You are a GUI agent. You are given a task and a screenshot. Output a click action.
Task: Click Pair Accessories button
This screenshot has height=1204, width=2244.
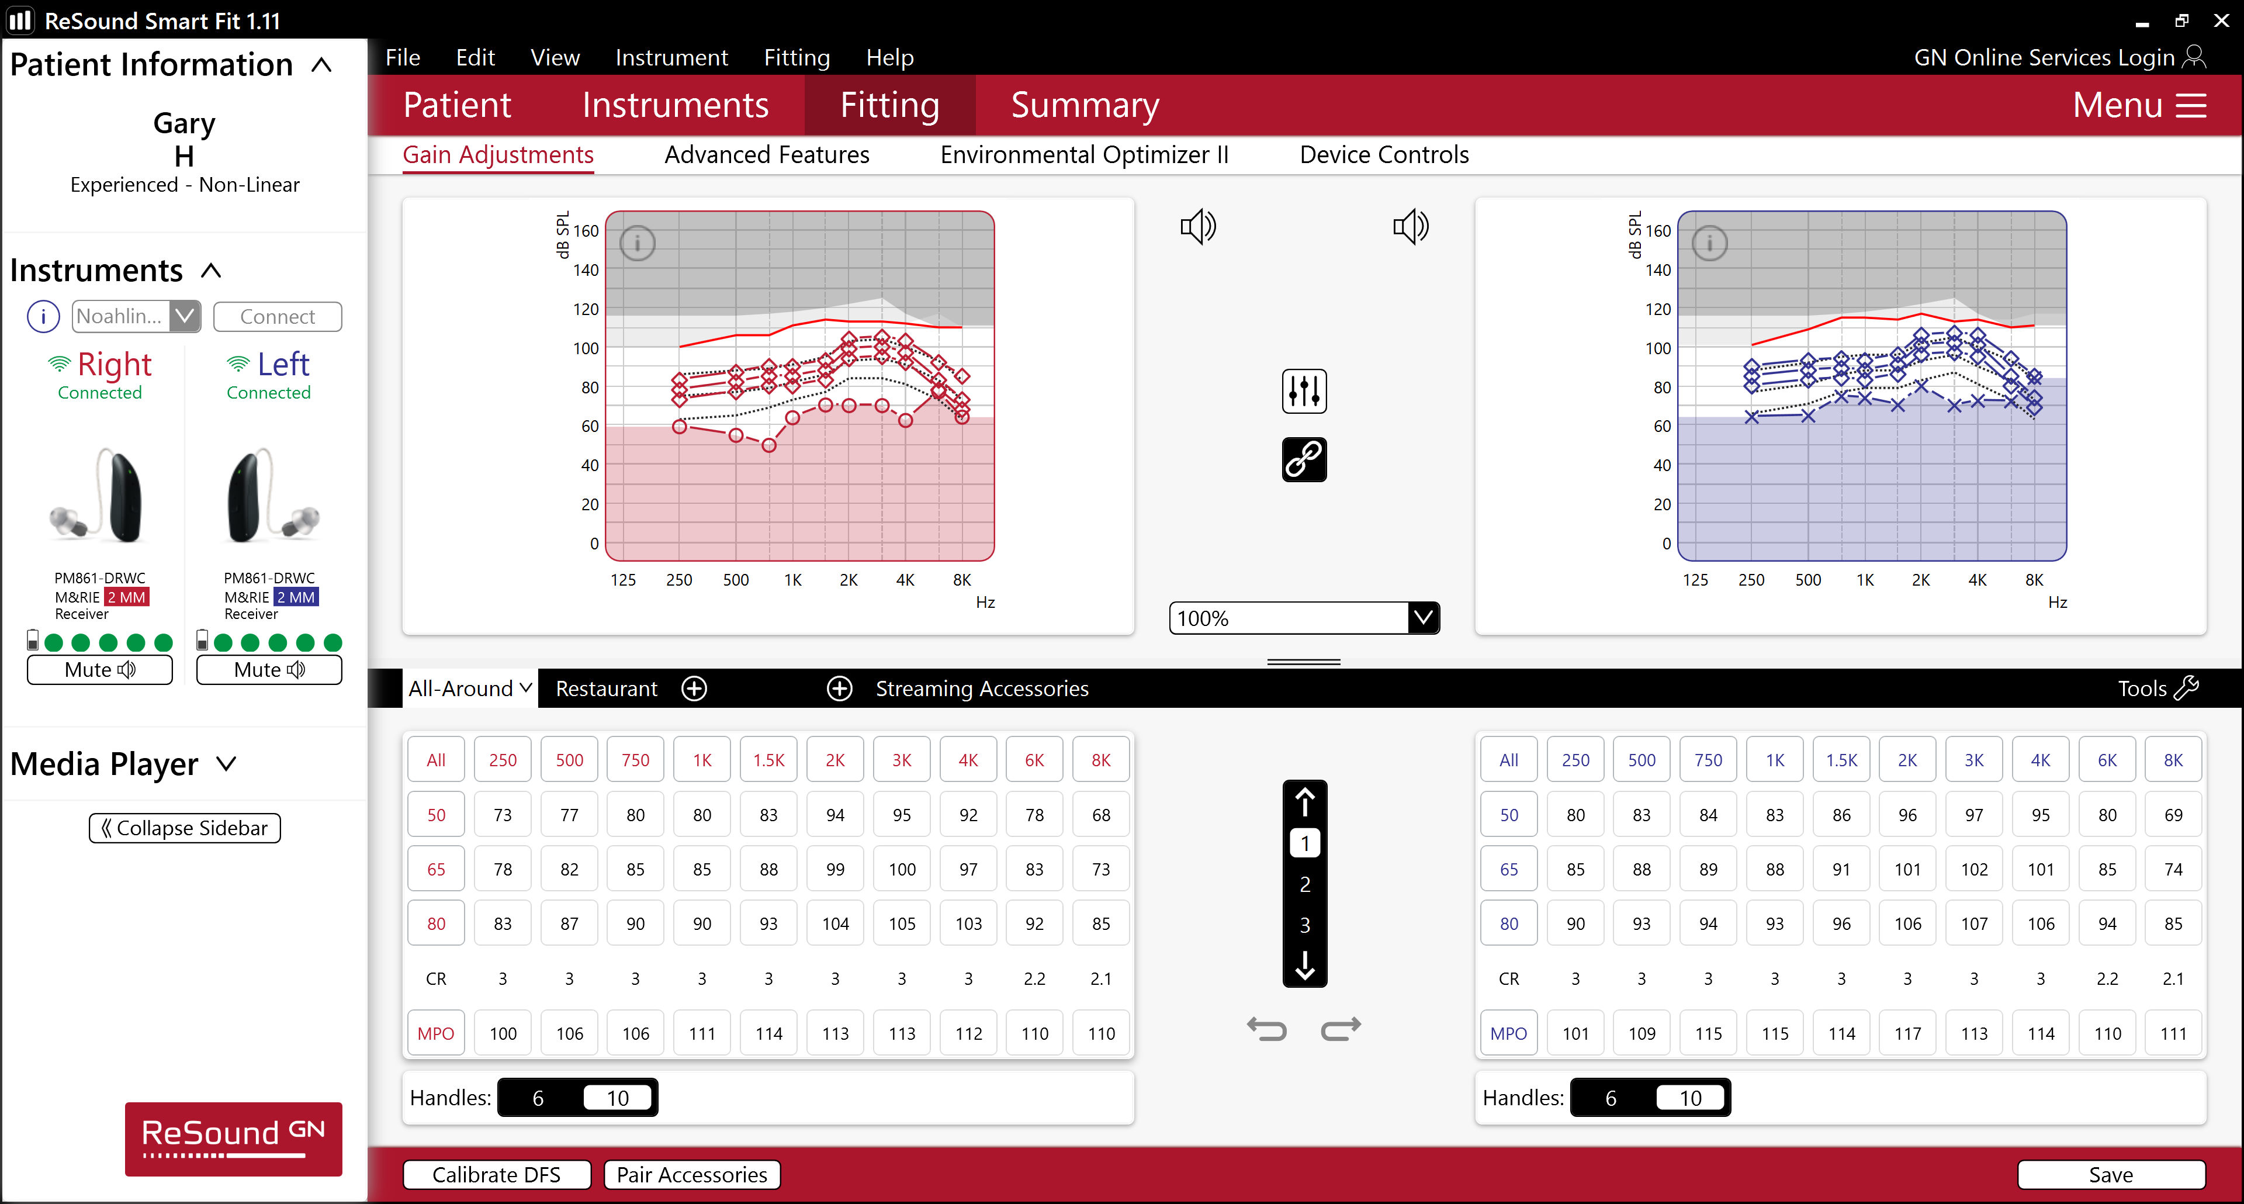pyautogui.click(x=692, y=1174)
